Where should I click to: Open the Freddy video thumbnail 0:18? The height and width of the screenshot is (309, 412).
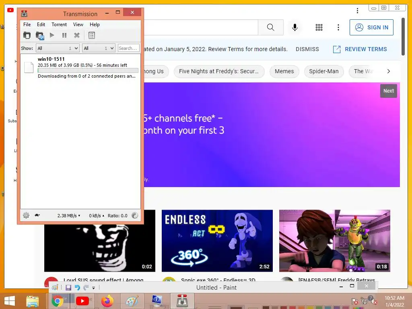point(334,241)
